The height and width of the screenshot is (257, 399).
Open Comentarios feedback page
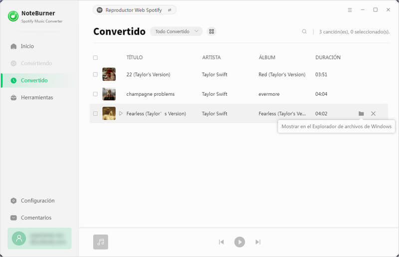(36, 218)
